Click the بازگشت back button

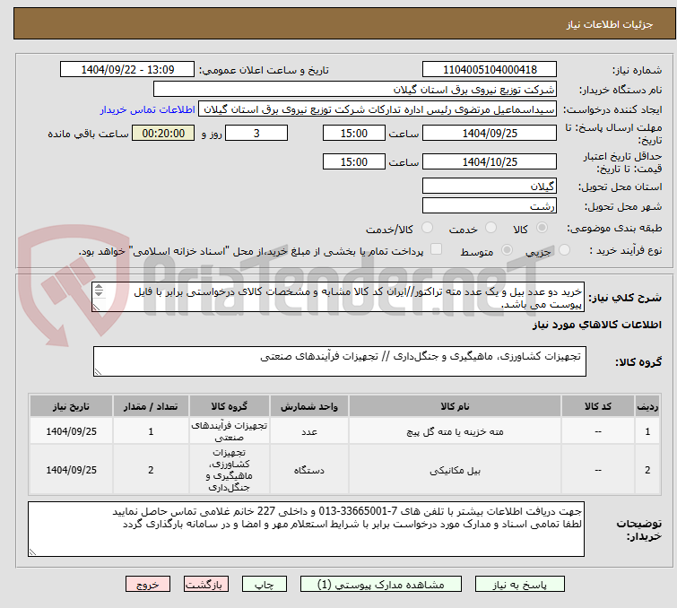click(x=206, y=585)
